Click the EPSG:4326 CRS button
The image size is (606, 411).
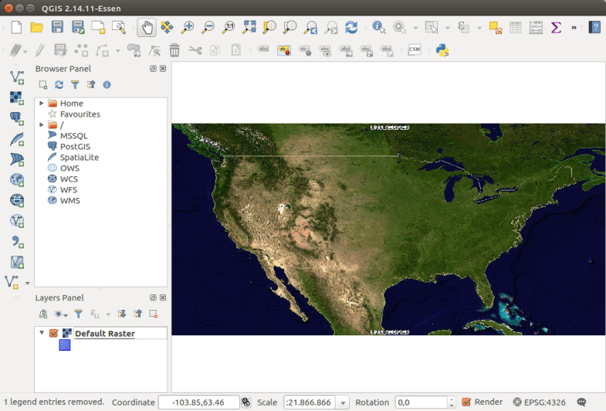[x=540, y=402]
